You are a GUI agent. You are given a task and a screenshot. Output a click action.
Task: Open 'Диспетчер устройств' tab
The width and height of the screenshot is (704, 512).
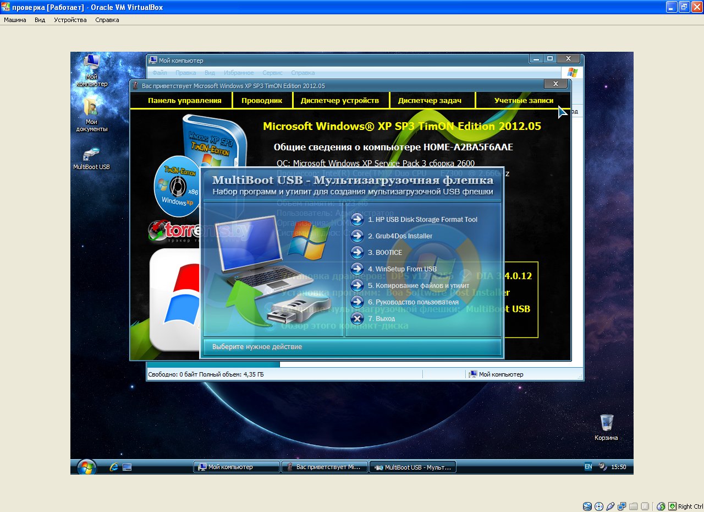pyautogui.click(x=339, y=100)
